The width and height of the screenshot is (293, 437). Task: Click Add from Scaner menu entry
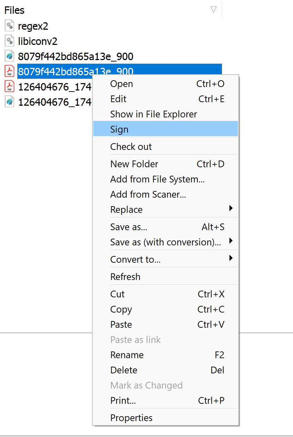(148, 194)
